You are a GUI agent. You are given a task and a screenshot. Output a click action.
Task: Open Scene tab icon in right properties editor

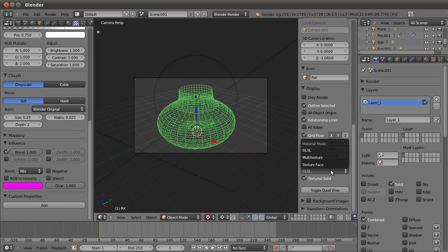click(383, 59)
